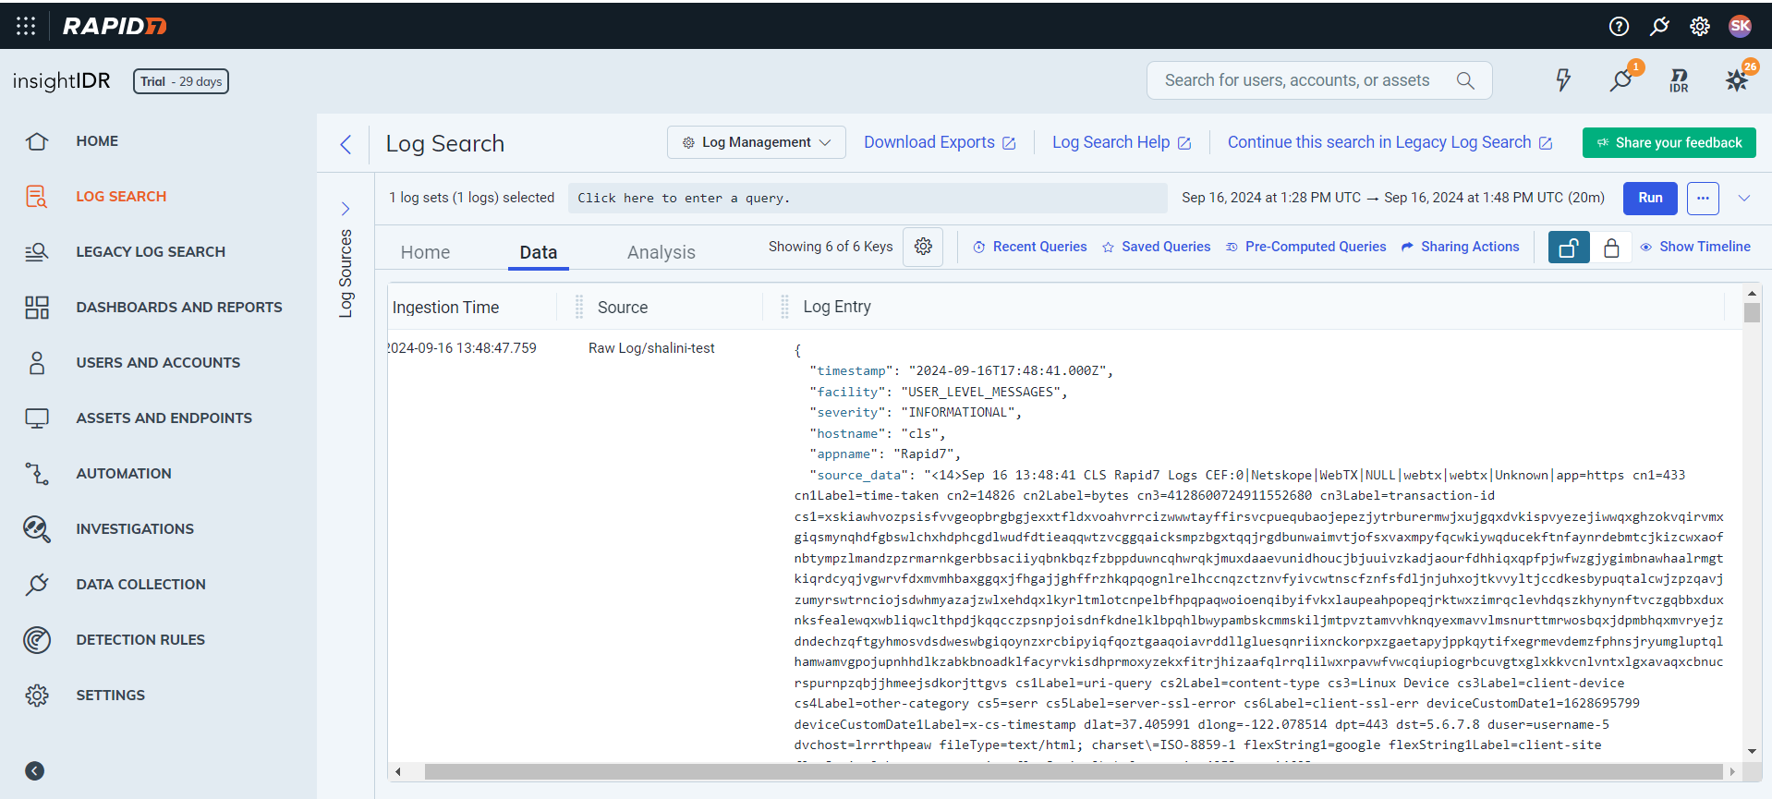Screen dimensions: 1772x799
Task: Open Saved Queries
Action: (x=1157, y=247)
